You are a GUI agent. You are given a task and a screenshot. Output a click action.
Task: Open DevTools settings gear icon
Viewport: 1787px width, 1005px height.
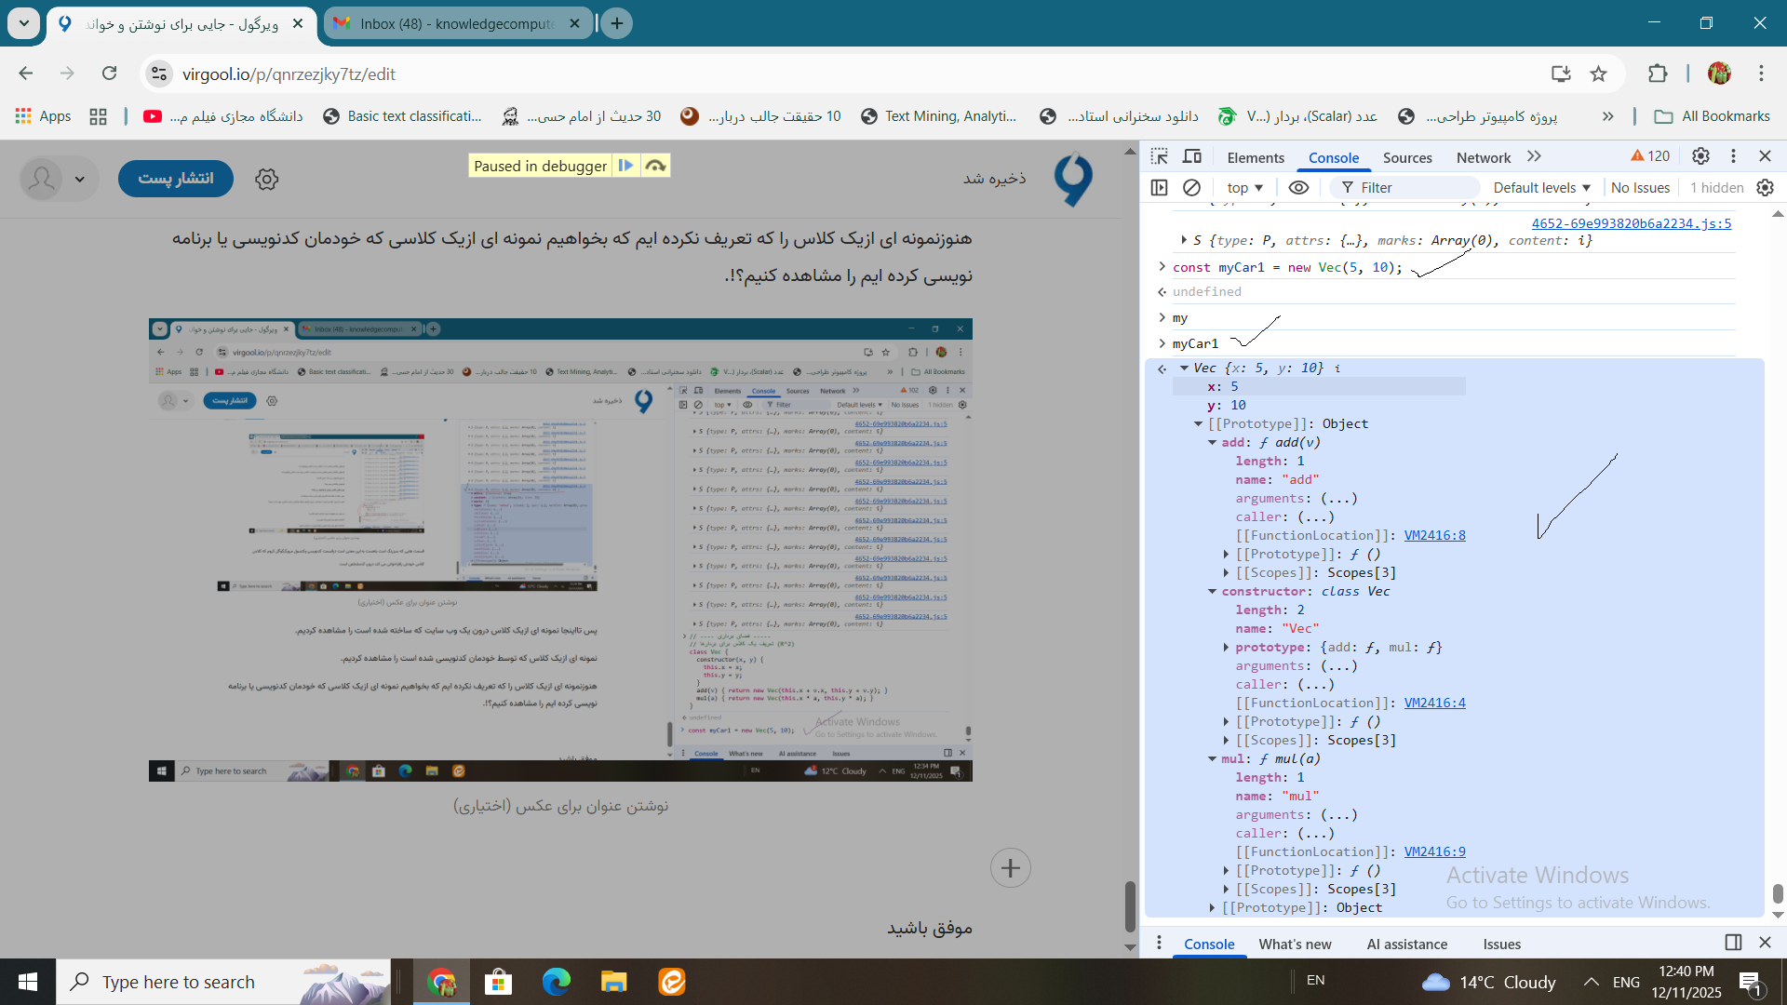coord(1700,156)
